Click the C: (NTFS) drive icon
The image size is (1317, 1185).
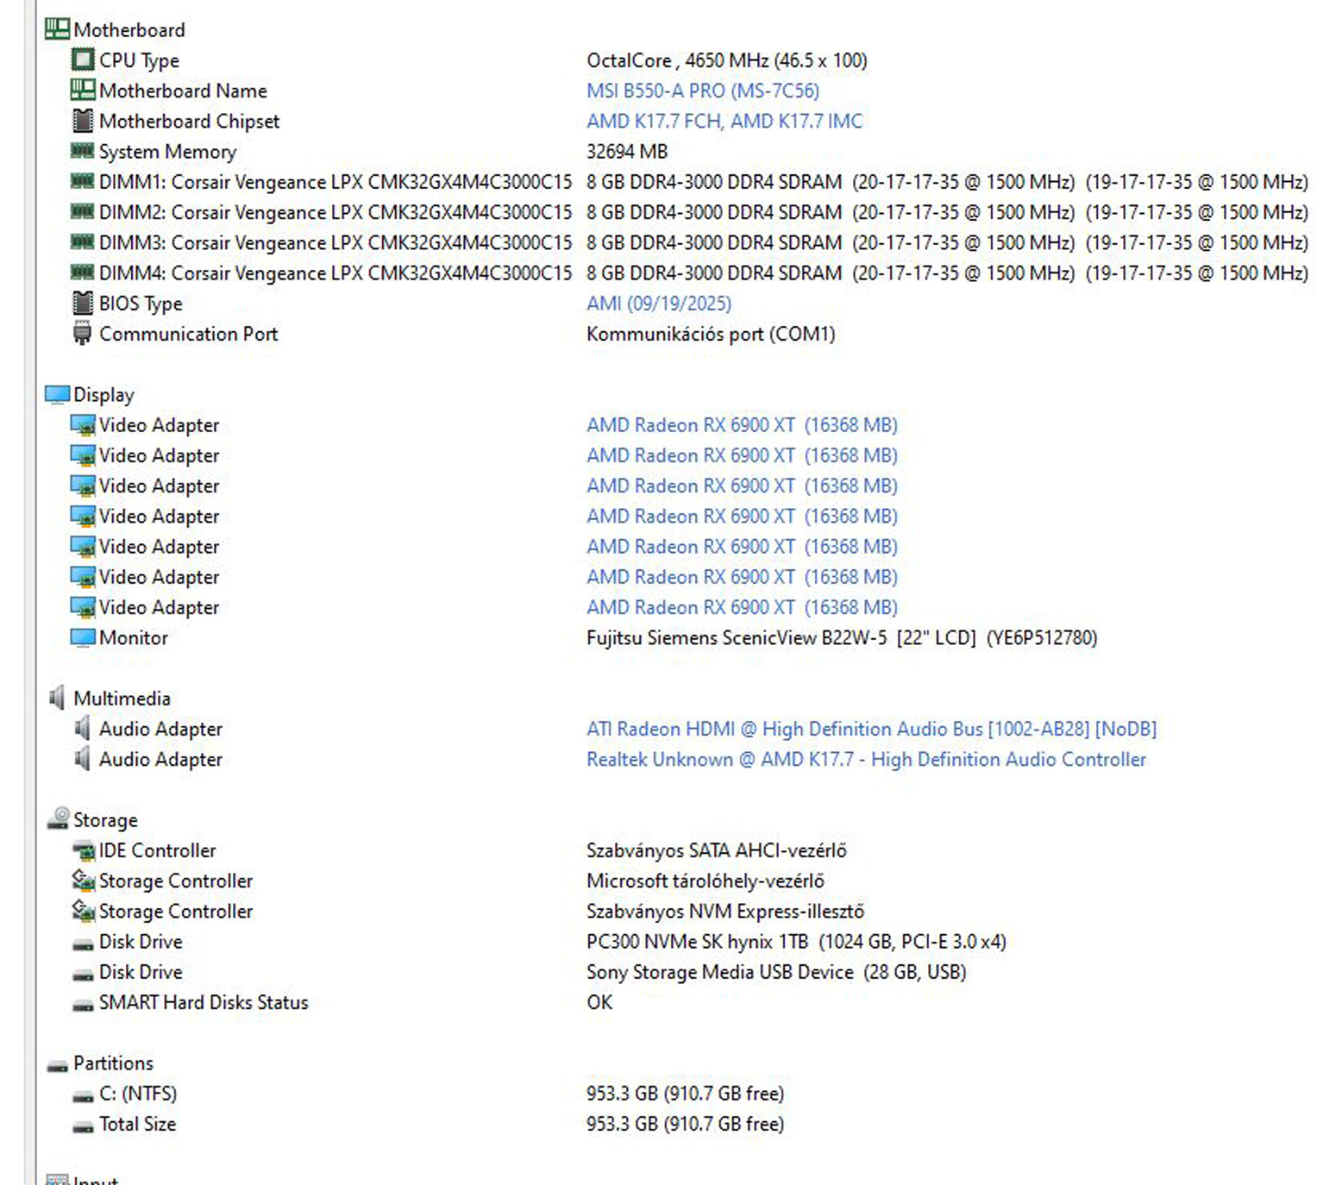point(82,1095)
